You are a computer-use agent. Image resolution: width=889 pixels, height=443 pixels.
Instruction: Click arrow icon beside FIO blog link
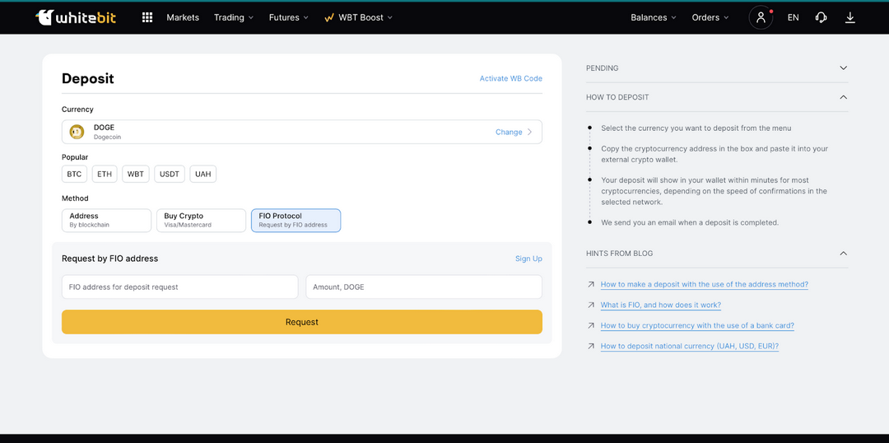tap(591, 305)
